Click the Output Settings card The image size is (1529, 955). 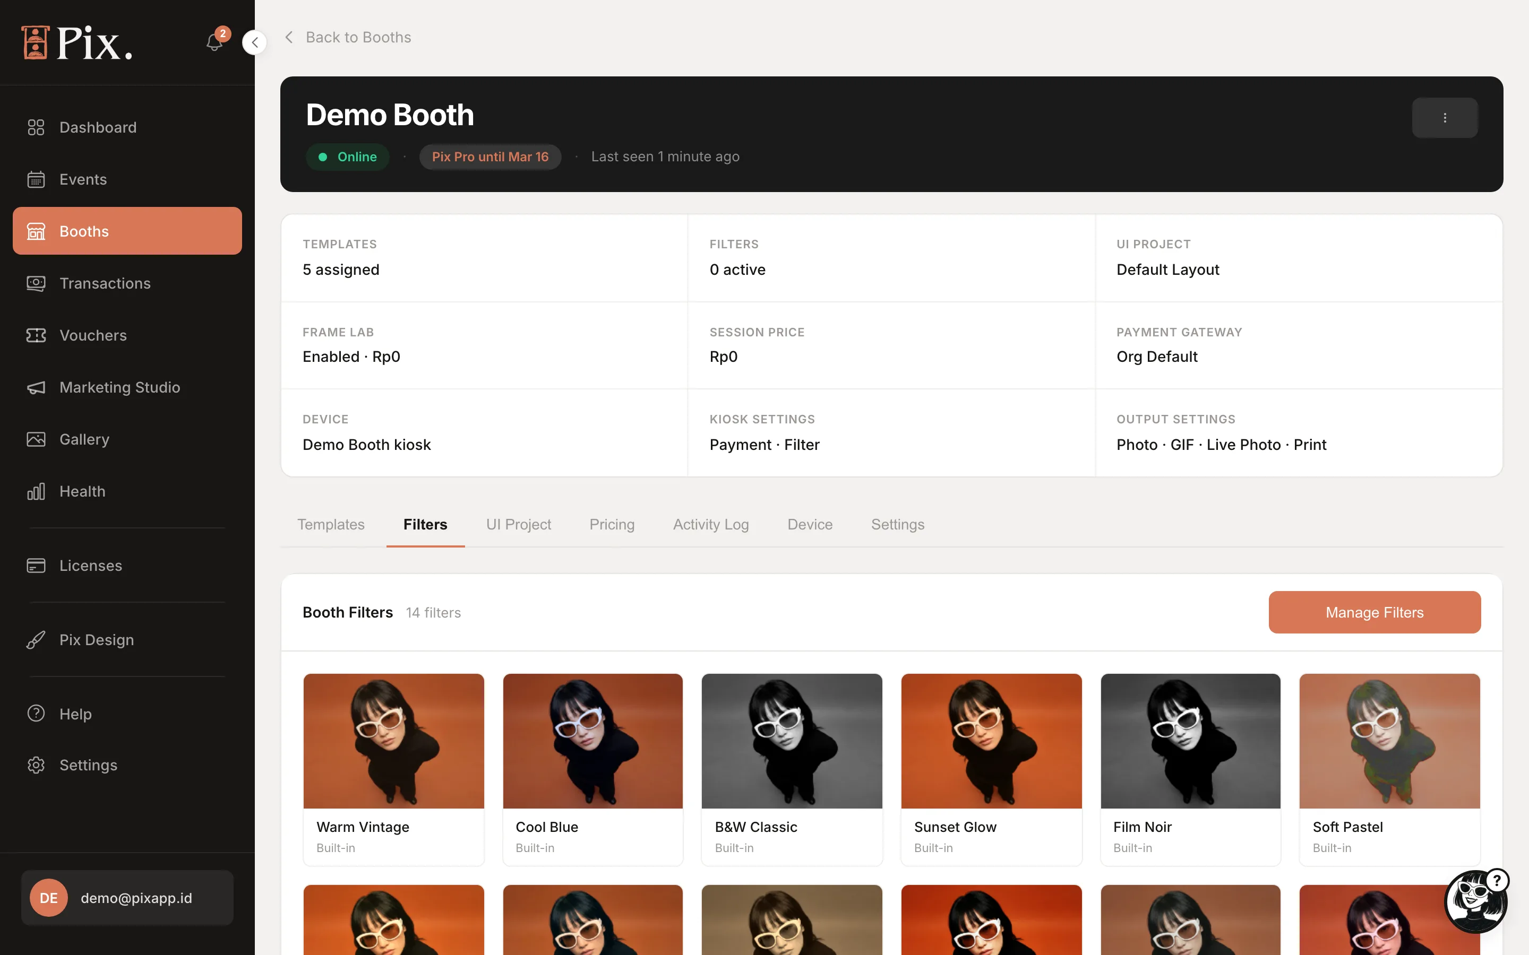[1299, 432]
